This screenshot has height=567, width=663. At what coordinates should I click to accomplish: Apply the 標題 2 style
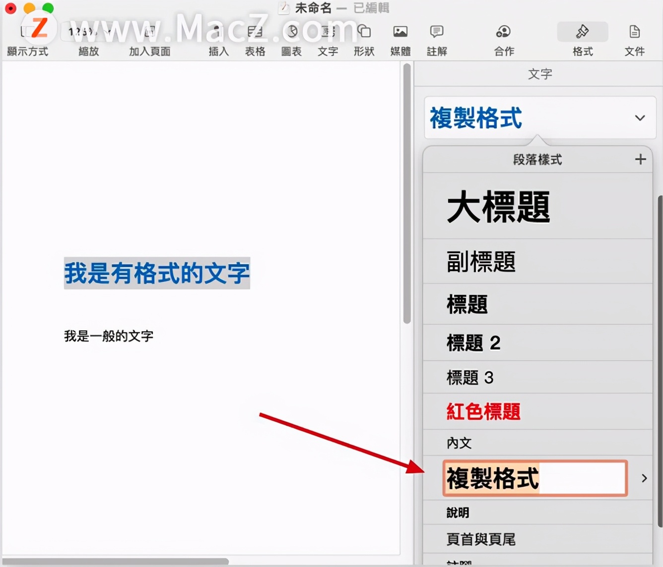[537, 342]
